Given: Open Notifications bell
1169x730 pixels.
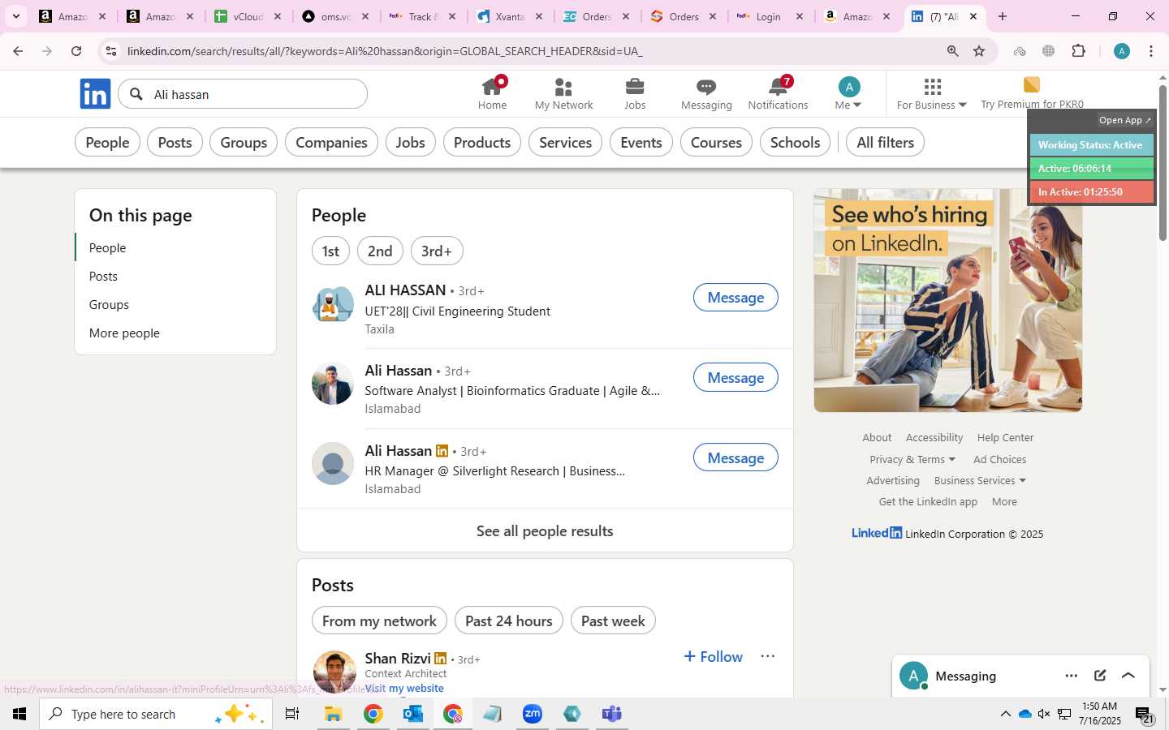Looking at the screenshot, I should click(778, 94).
